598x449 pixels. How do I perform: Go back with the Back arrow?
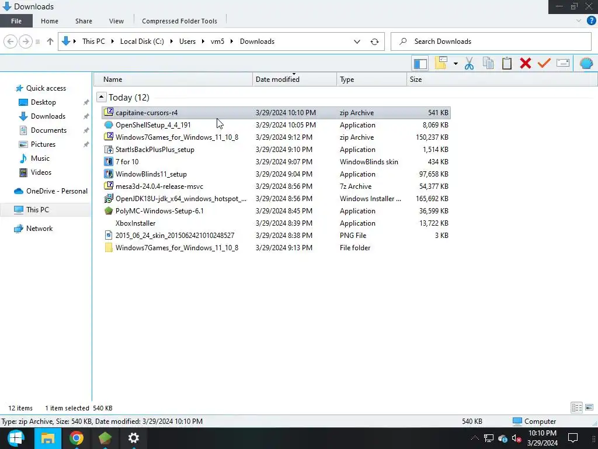pyautogui.click(x=11, y=42)
